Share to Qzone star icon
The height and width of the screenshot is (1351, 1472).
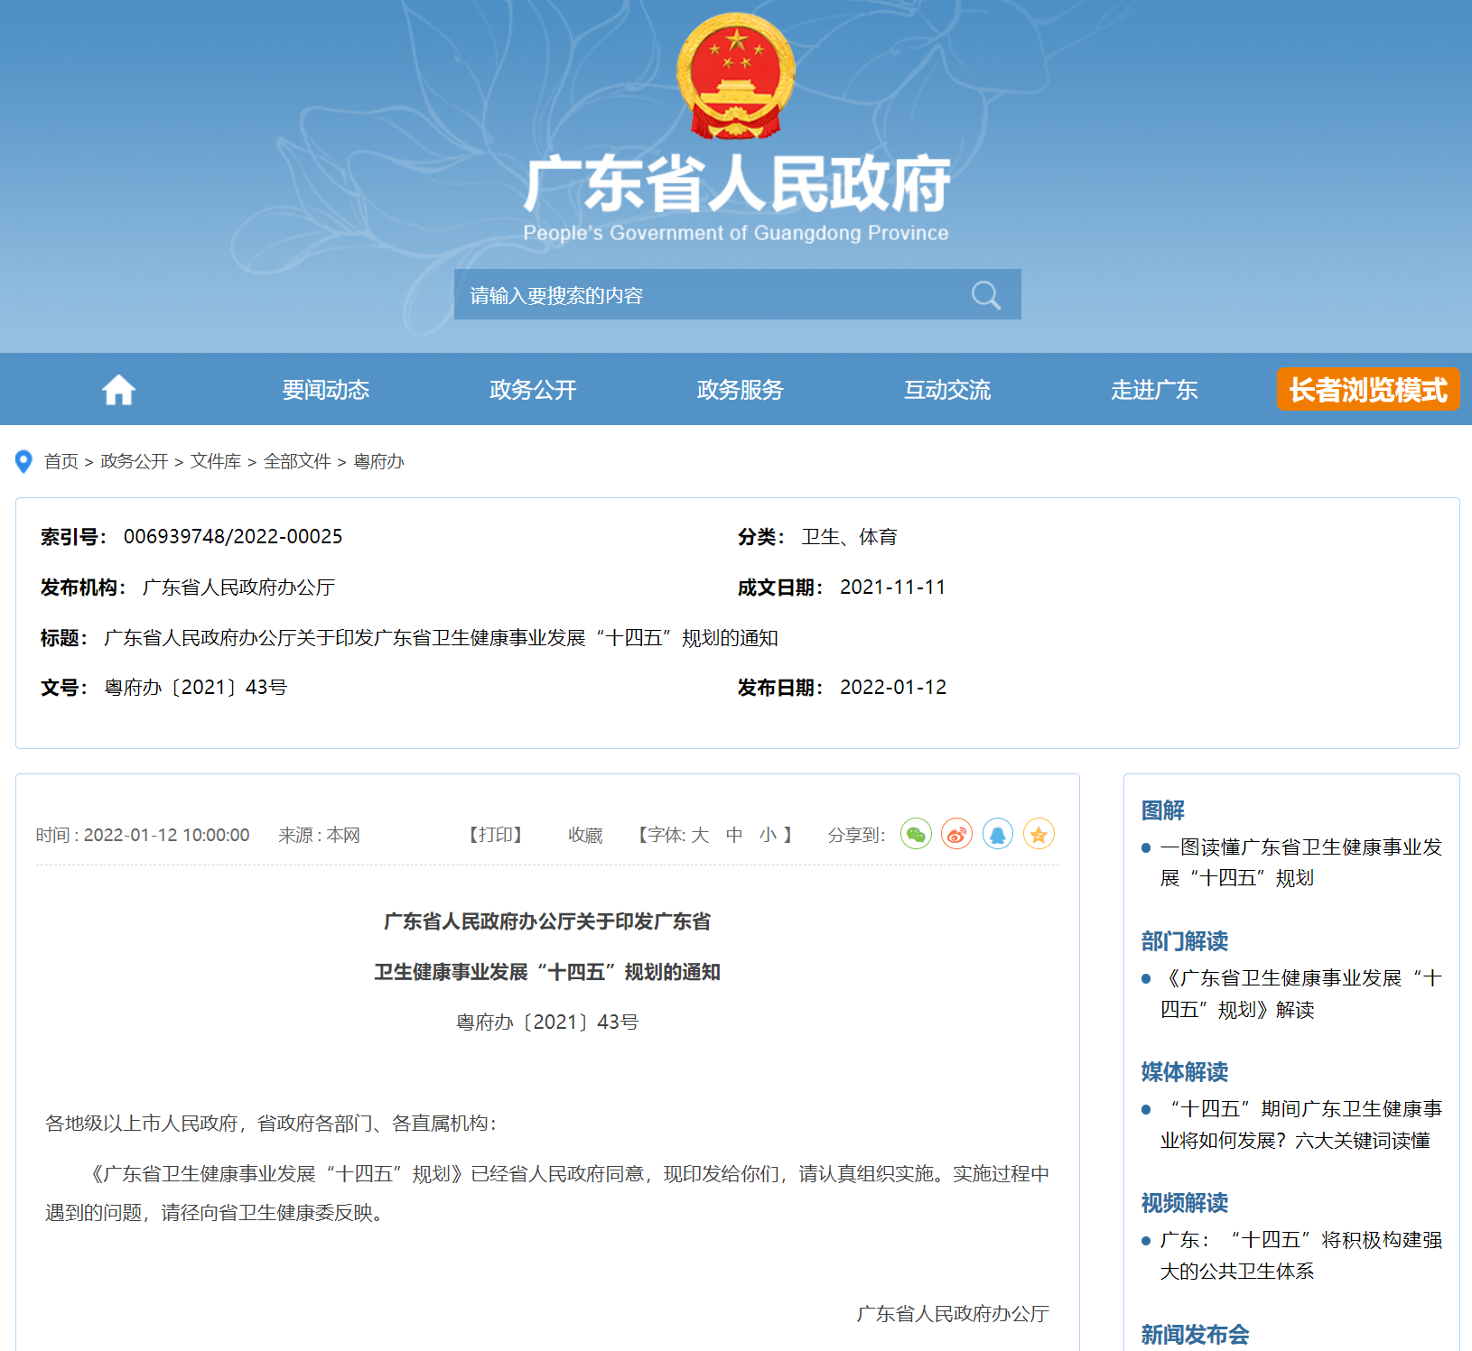coord(1039,834)
